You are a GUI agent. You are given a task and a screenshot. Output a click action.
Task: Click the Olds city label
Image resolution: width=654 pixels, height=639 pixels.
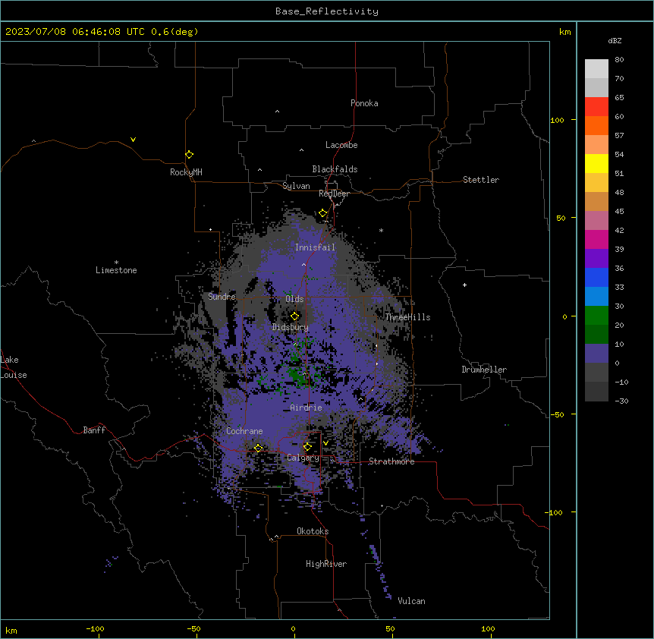coord(294,299)
